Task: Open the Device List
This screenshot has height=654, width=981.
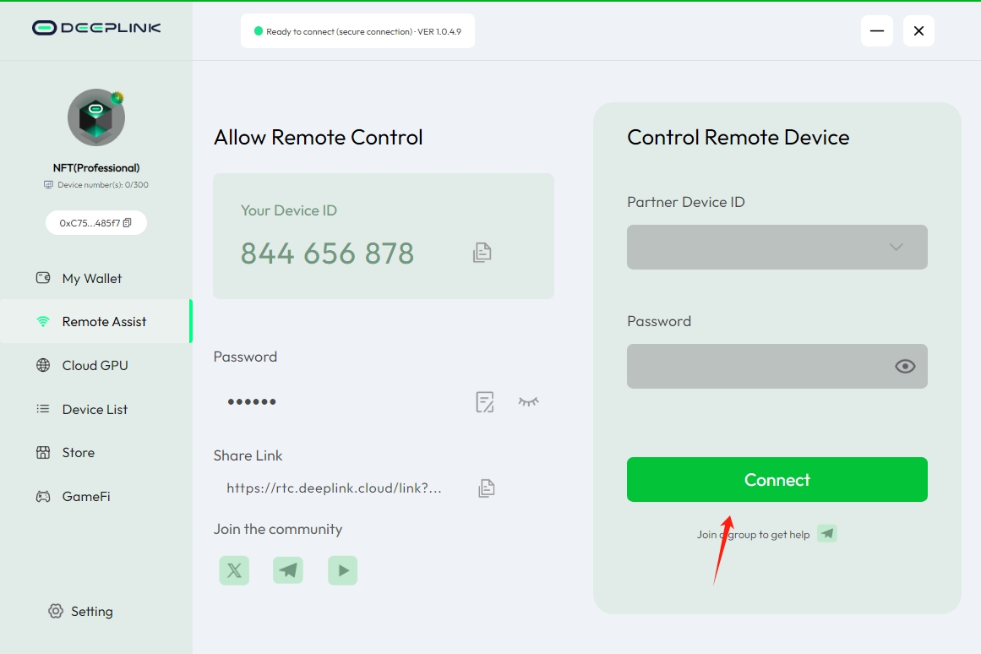Action: [95, 409]
